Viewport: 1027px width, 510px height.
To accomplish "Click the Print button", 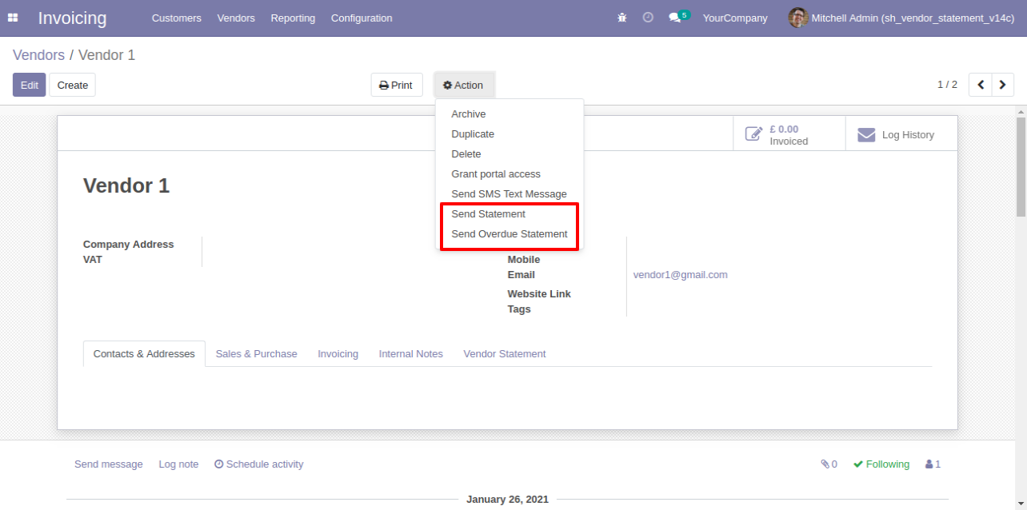I will point(397,86).
